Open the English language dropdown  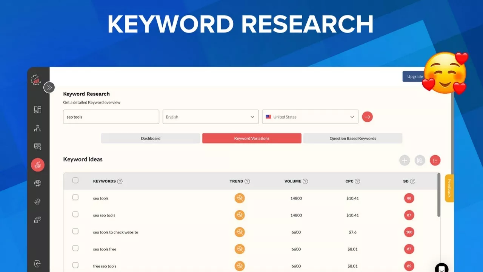pyautogui.click(x=211, y=117)
